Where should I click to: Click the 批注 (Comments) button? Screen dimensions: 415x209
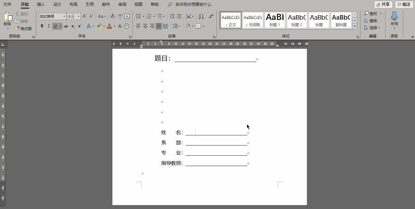click(404, 4)
